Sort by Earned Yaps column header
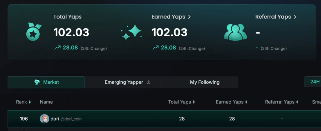The height and width of the screenshot is (131, 321). click(231, 102)
